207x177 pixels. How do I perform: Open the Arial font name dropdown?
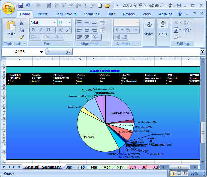(x=55, y=23)
